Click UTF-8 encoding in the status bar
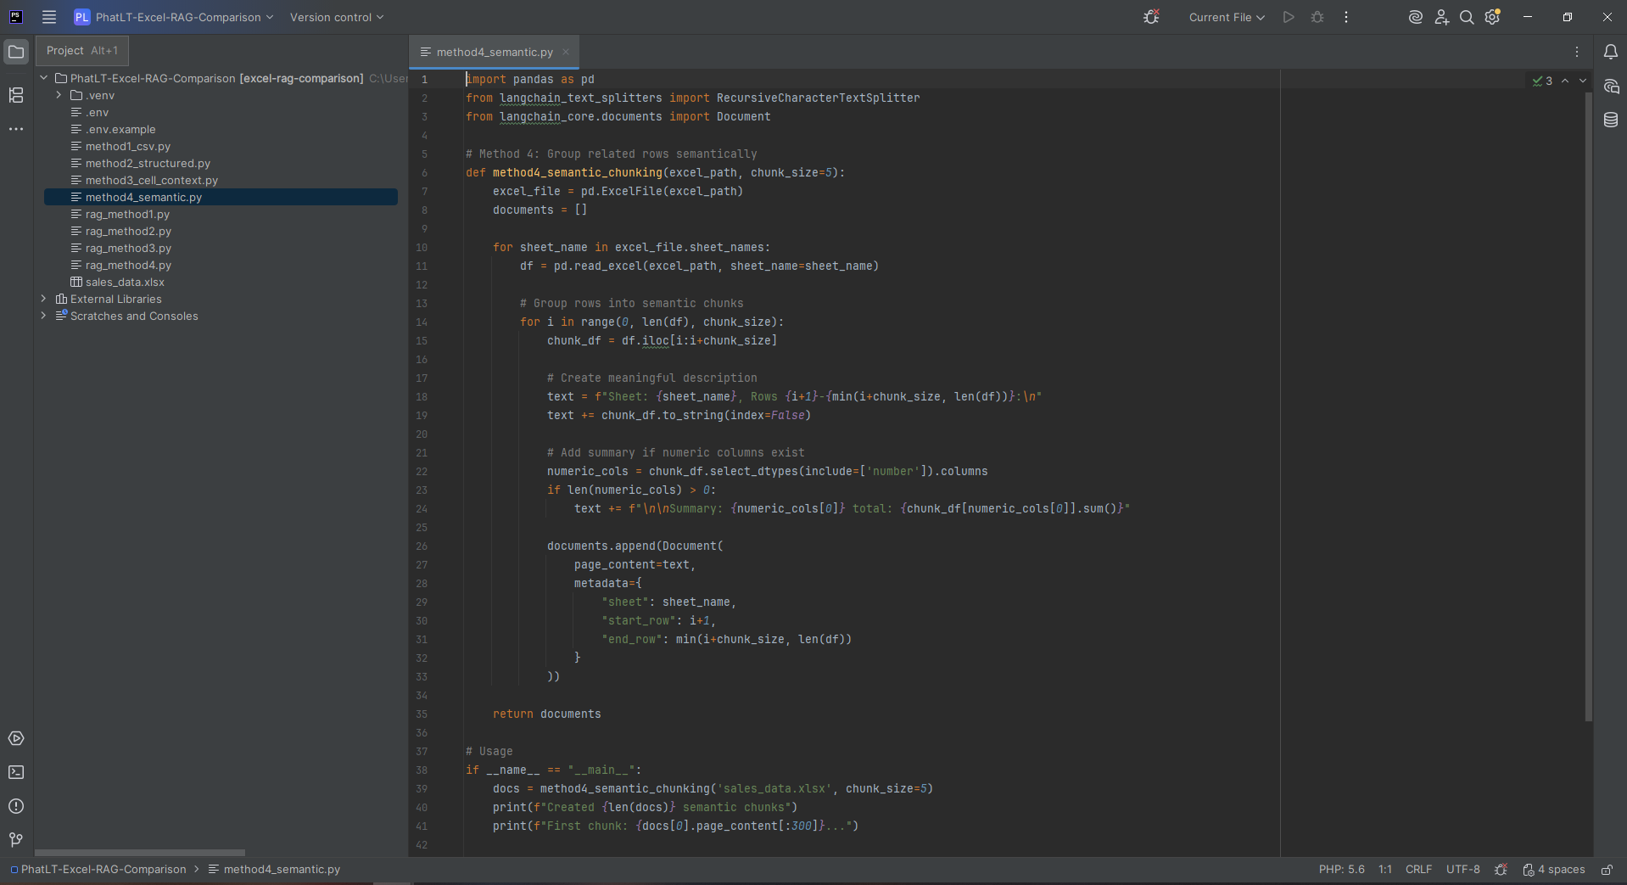 click(x=1463, y=869)
